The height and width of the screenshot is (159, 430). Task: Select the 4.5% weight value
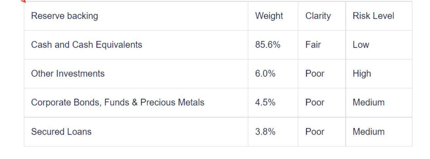coord(265,103)
